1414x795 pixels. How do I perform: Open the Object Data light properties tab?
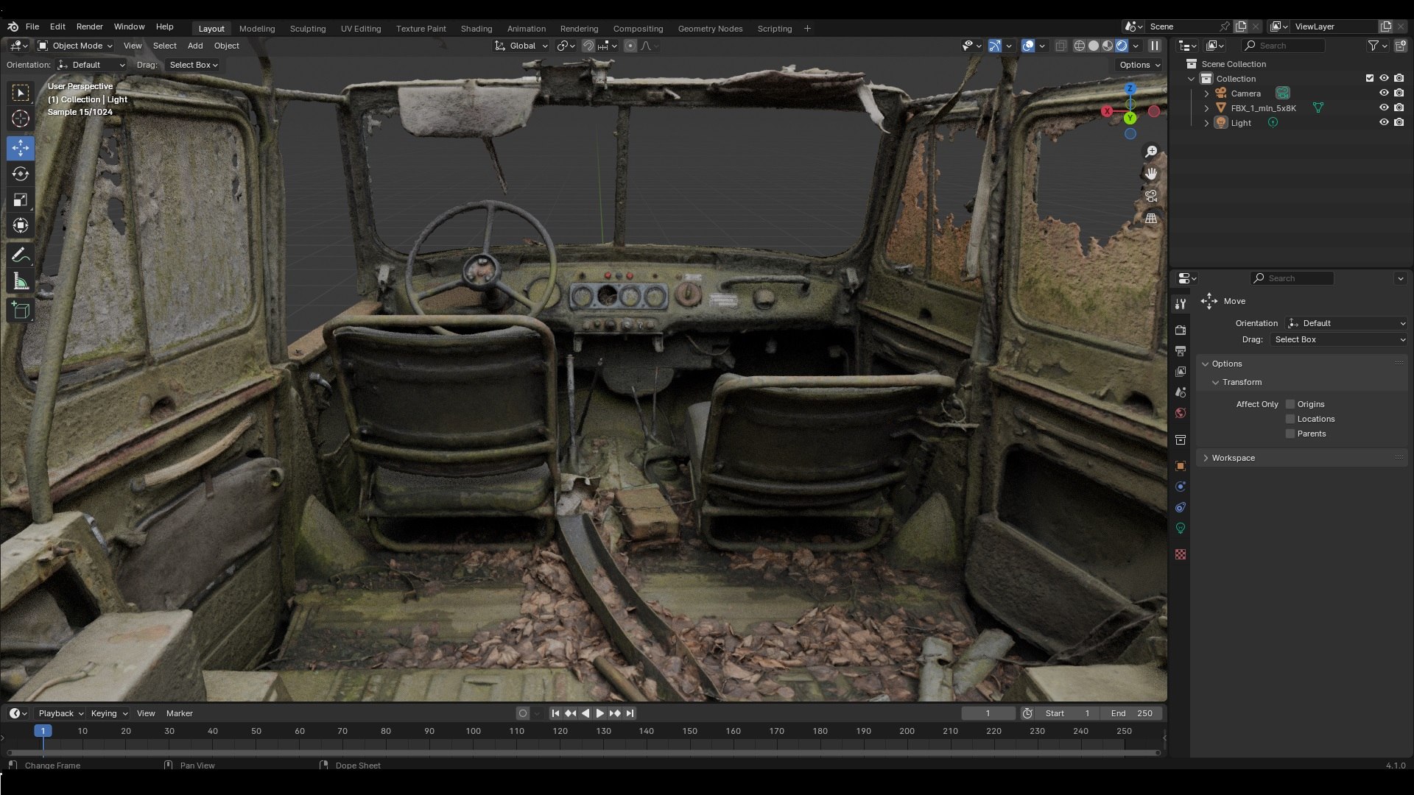coord(1181,528)
